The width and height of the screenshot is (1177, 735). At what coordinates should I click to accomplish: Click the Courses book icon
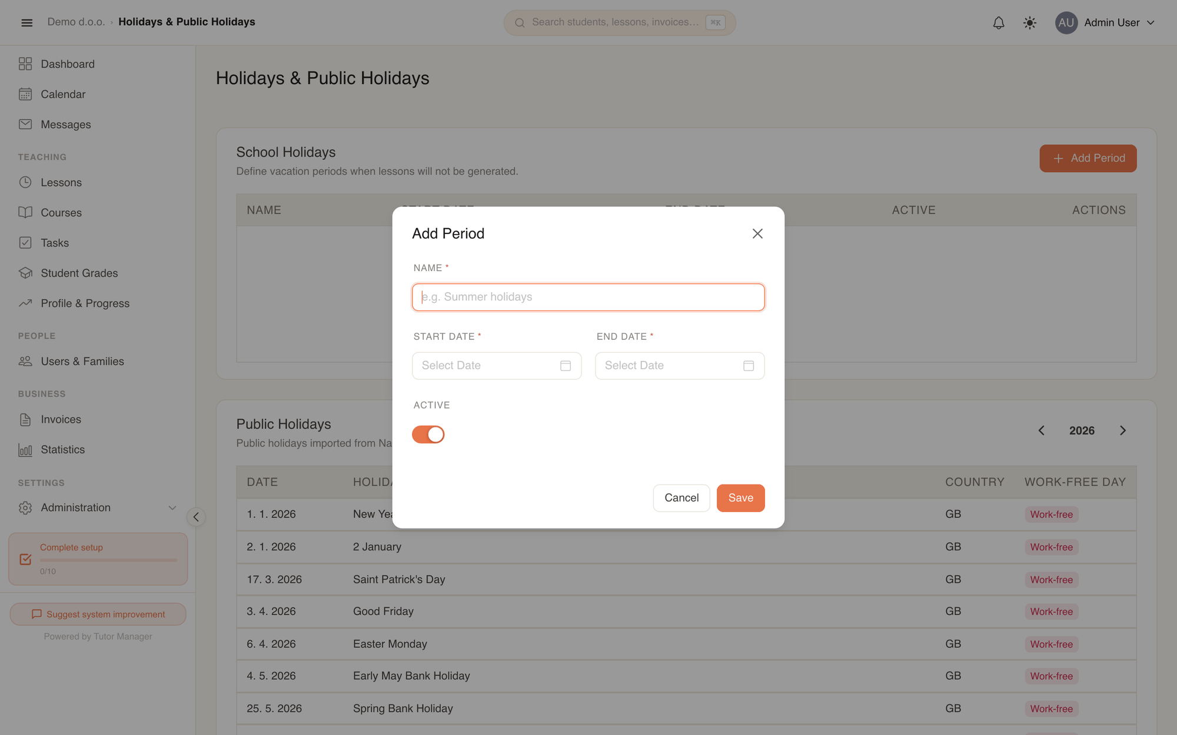click(25, 212)
